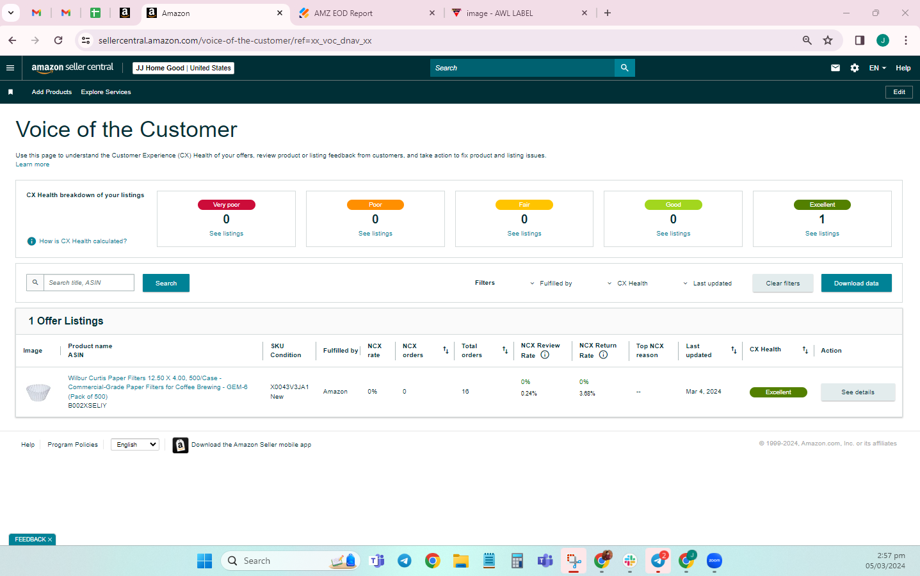Open See listings under Good
The height and width of the screenshot is (576, 920).
point(674,234)
